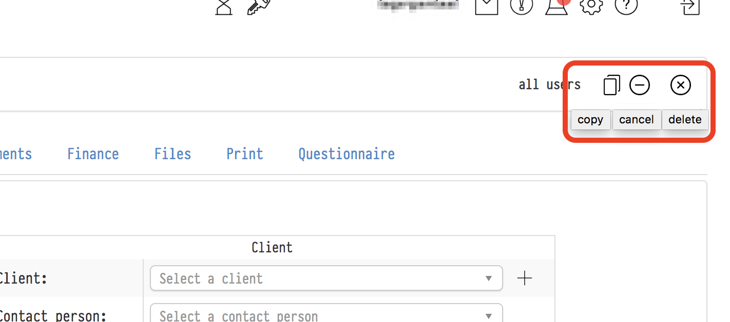Open the Questionnaire tab
Viewport: 730px width, 322px height.
[x=347, y=154]
